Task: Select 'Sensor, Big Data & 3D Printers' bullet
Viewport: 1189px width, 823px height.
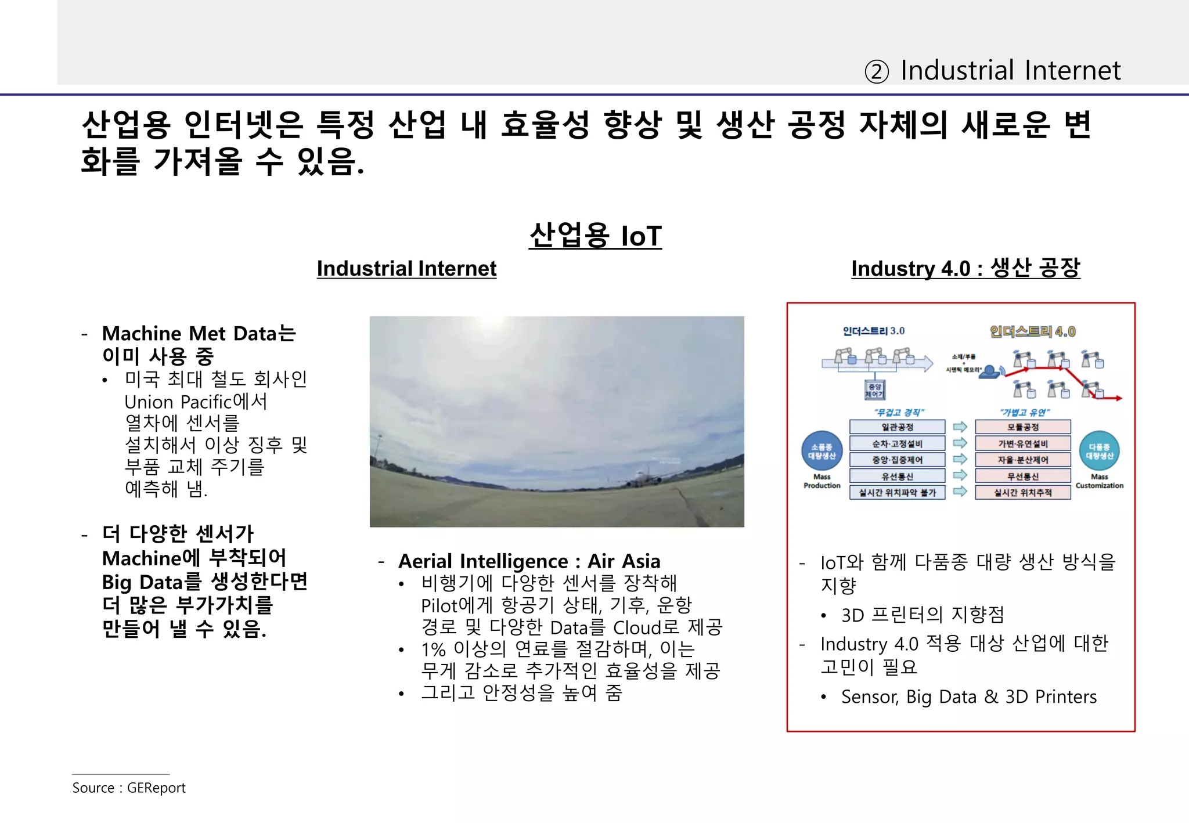Action: [969, 696]
